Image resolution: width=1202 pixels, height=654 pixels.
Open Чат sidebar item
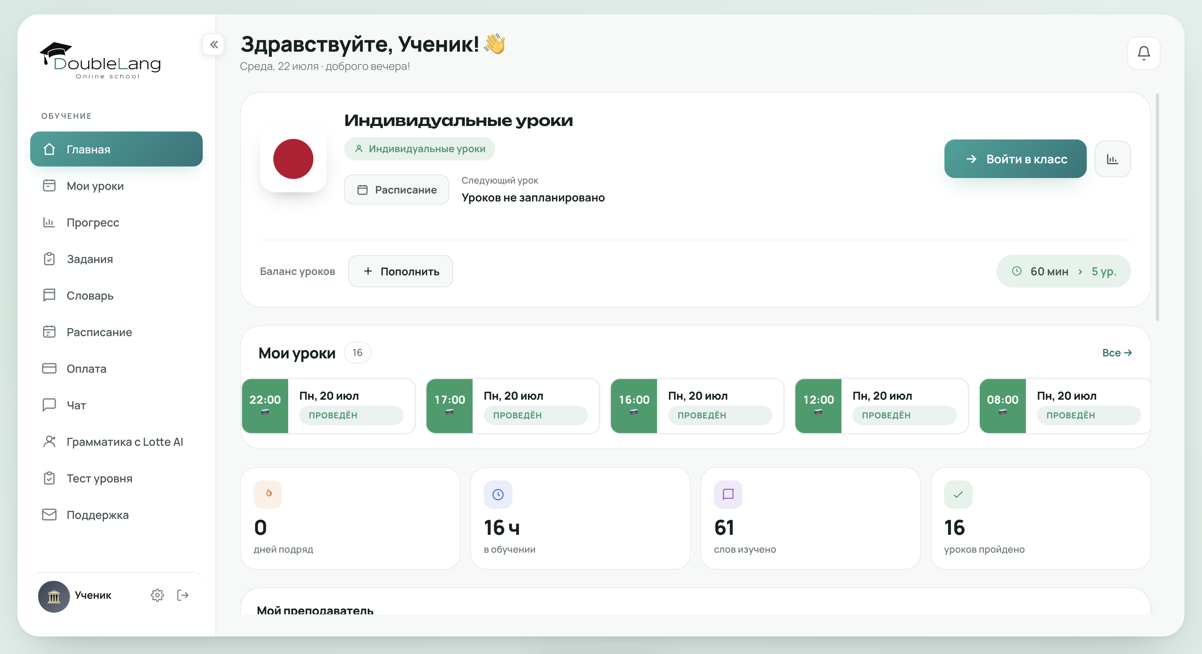(x=116, y=405)
